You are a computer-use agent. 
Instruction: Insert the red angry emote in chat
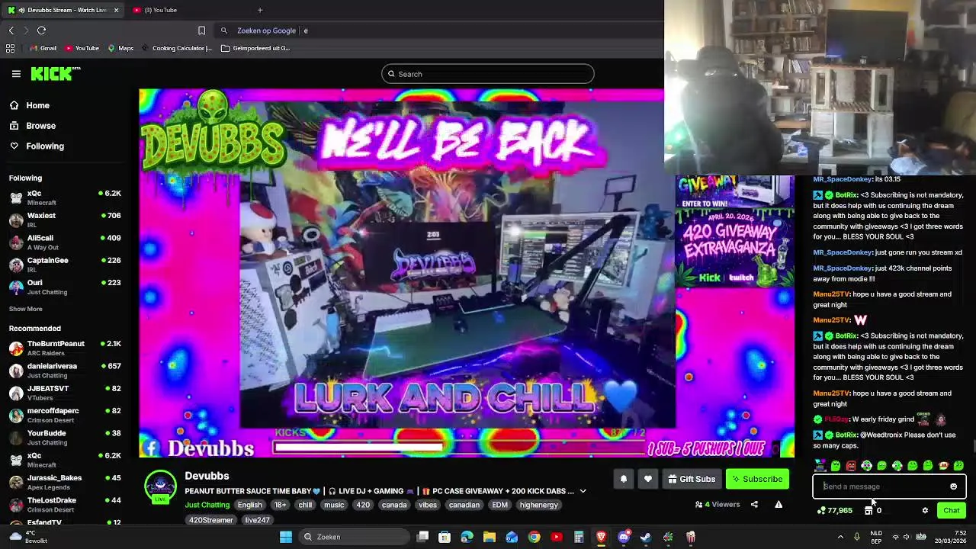coord(851,465)
